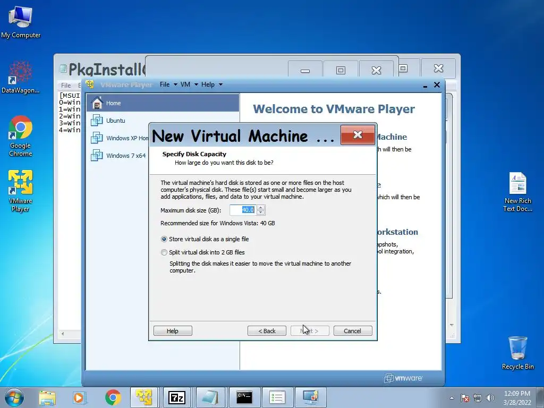The image size is (544, 408).
Task: Switch to Notepad taskbar button
Action: [210, 397]
